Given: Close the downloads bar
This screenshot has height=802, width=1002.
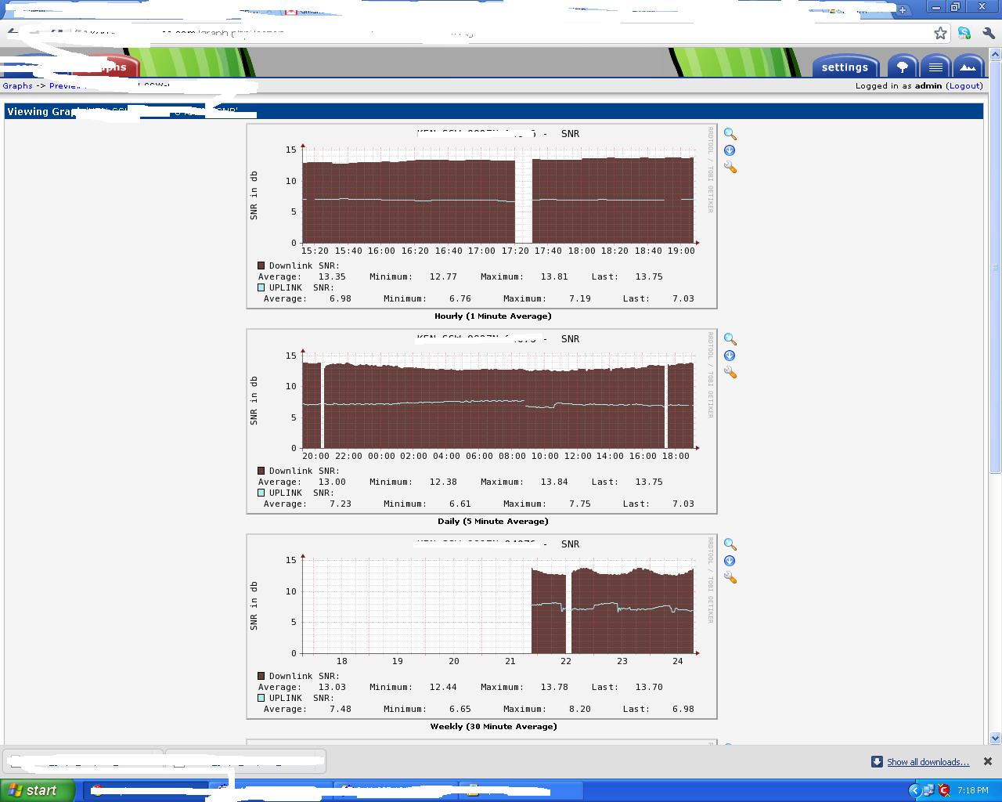Looking at the screenshot, I should (987, 761).
